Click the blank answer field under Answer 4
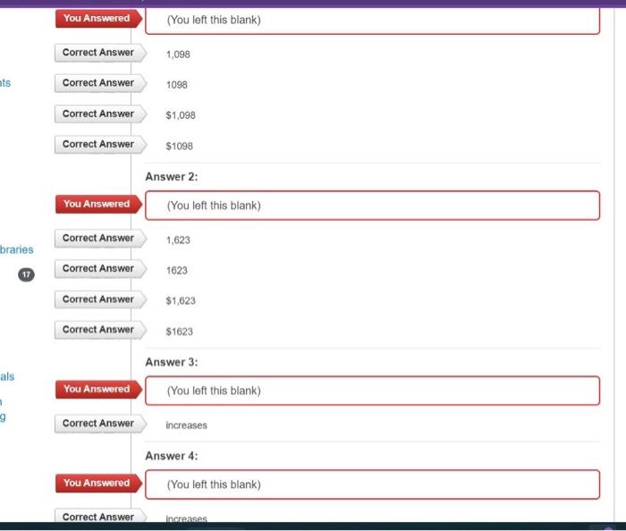 tap(373, 485)
